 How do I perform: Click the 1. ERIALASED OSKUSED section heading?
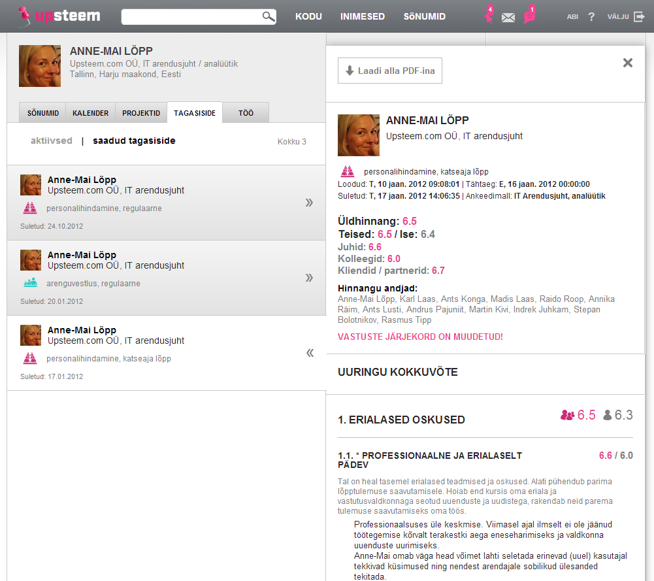401,420
